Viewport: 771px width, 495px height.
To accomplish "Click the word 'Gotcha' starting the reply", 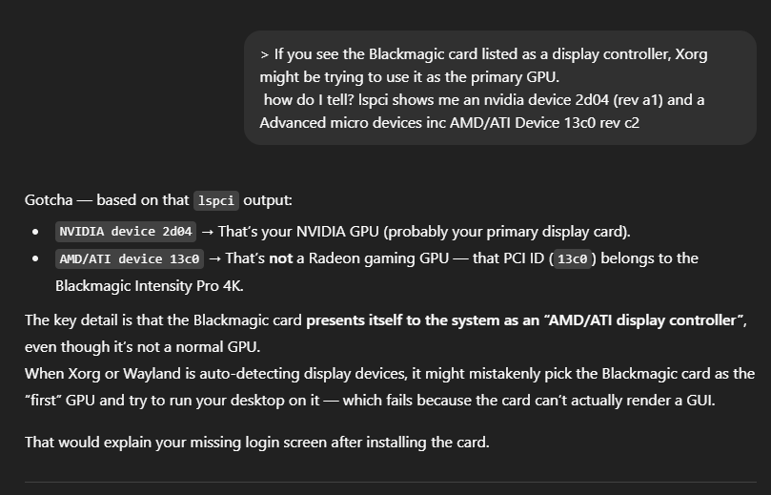I will click(x=49, y=200).
